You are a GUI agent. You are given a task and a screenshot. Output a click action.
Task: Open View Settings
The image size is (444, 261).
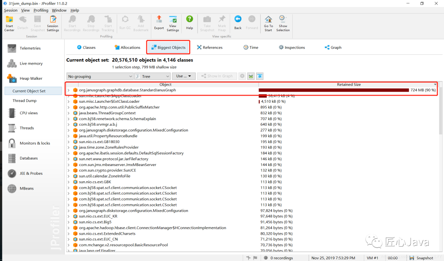pos(173,23)
